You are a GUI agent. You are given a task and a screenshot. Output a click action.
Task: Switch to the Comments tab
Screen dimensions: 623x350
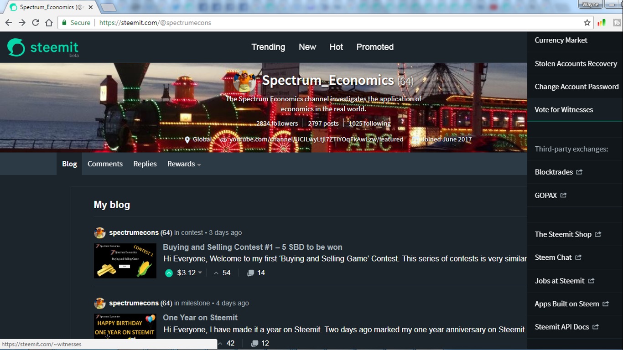tap(105, 164)
